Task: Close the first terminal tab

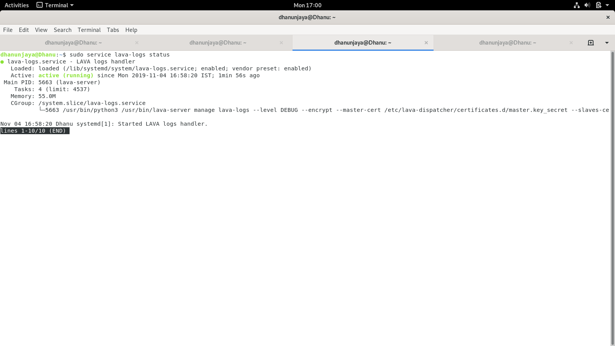Action: tap(137, 43)
